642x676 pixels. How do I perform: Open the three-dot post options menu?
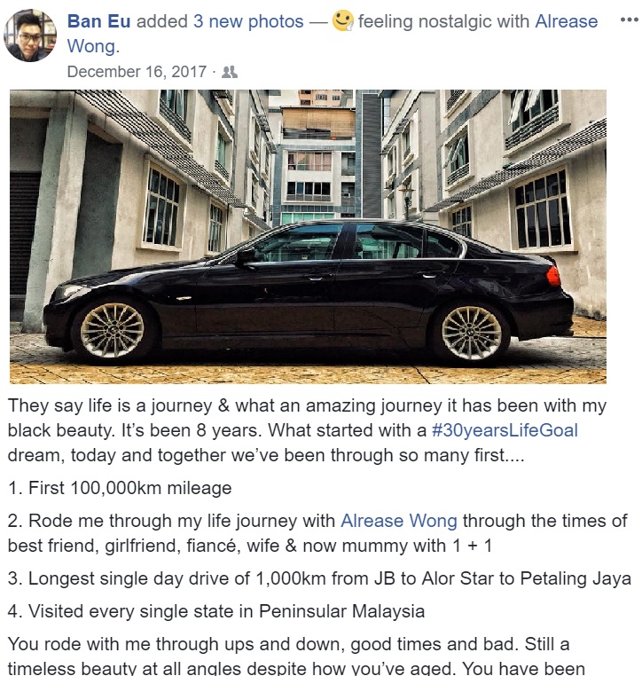point(629,20)
